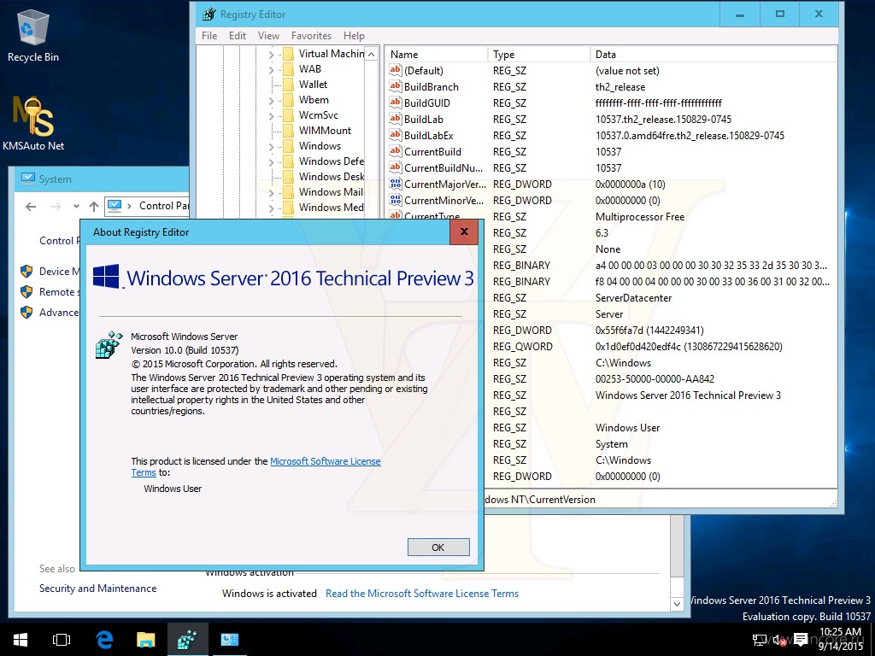
Task: Expand the WcmSvc tree node
Action: pos(271,116)
